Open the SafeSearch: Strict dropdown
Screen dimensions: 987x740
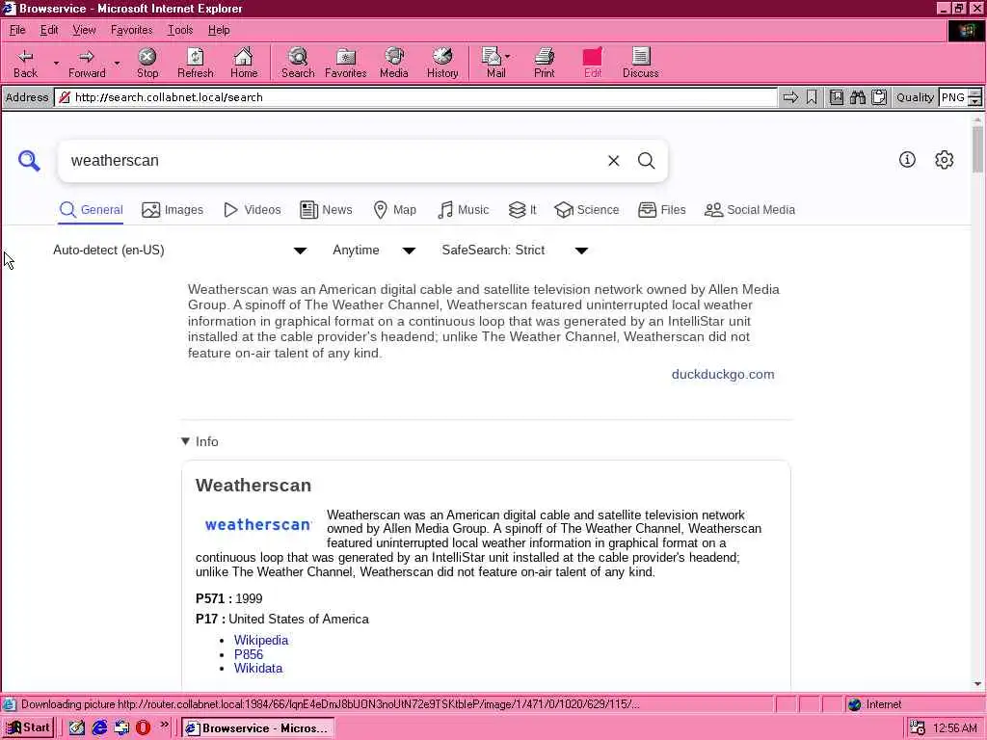point(515,251)
